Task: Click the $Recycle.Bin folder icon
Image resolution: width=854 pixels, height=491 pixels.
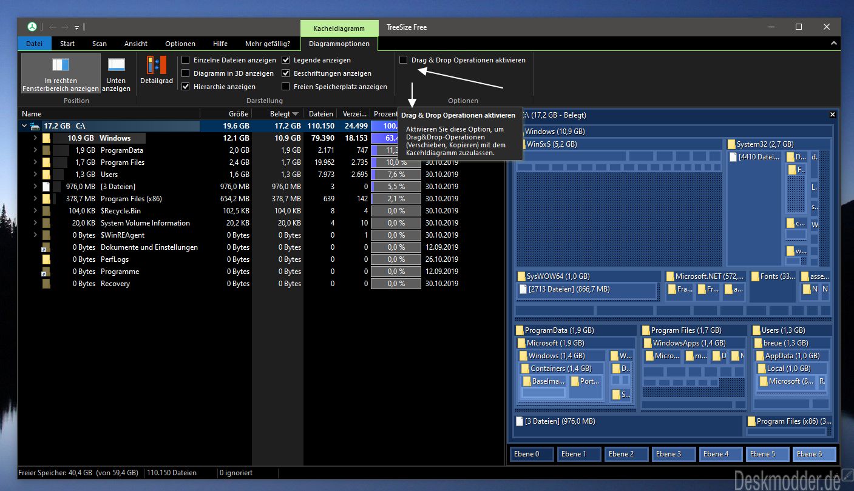Action: click(x=46, y=211)
